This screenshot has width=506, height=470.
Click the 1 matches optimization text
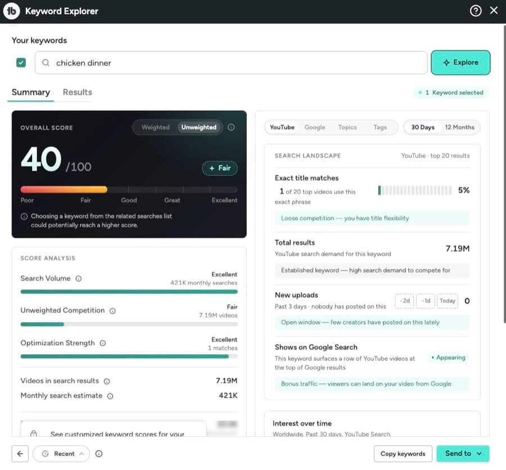click(x=223, y=348)
